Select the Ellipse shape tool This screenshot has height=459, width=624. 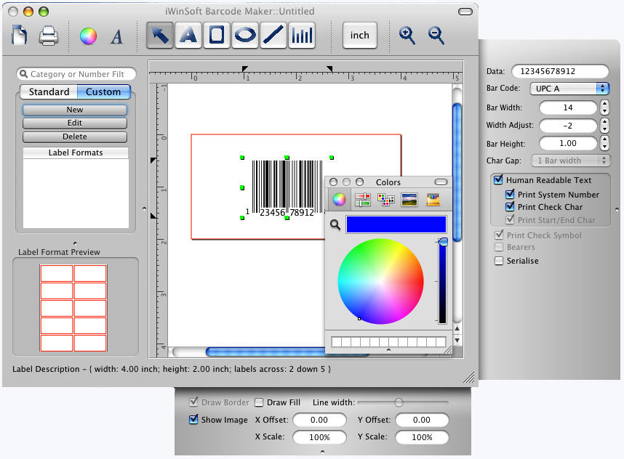point(245,36)
